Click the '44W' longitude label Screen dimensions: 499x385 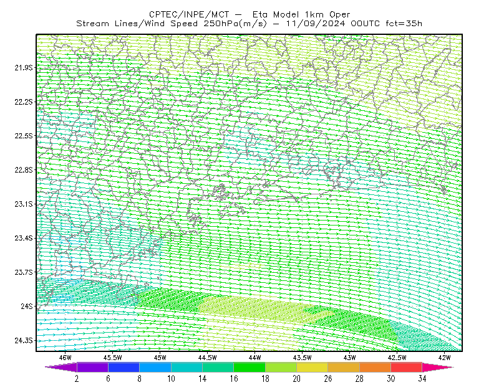[255, 358]
